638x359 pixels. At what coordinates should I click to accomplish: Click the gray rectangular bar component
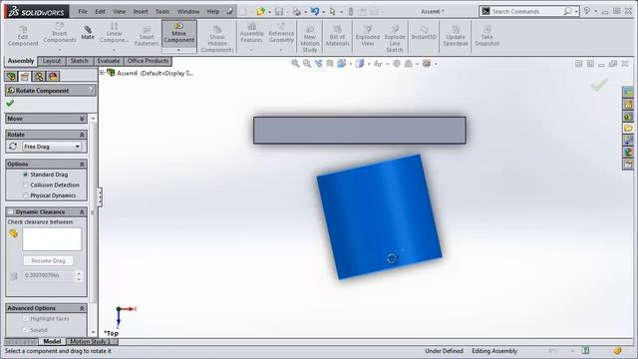tap(360, 131)
